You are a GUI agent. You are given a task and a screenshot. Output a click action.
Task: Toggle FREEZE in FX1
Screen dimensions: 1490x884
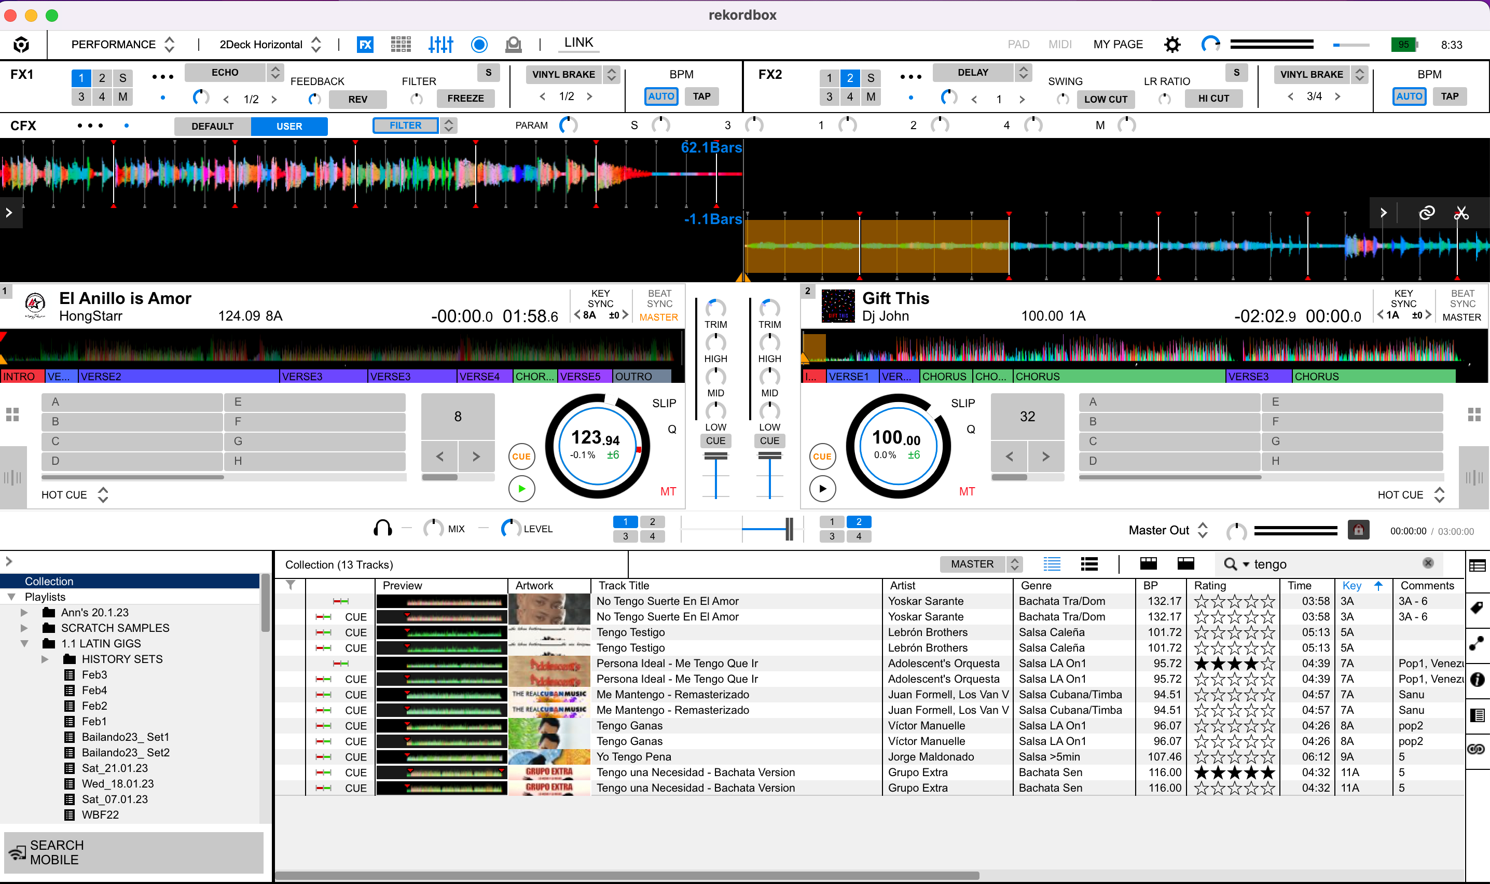(x=465, y=98)
